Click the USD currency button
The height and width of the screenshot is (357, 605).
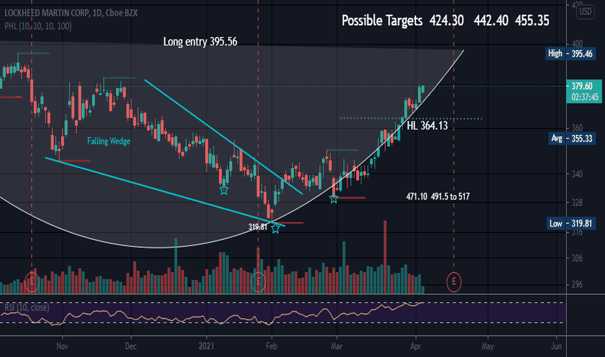point(586,12)
